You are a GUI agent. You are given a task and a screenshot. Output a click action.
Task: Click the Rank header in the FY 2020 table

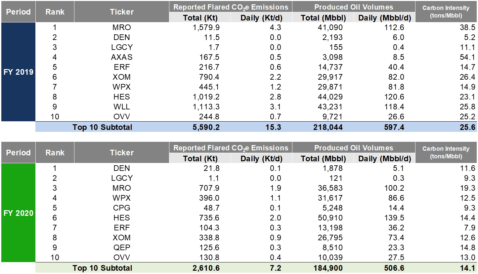[x=55, y=153]
